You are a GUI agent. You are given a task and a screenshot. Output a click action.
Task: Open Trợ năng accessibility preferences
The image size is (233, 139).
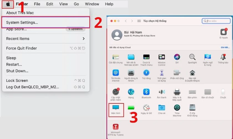[146, 73]
